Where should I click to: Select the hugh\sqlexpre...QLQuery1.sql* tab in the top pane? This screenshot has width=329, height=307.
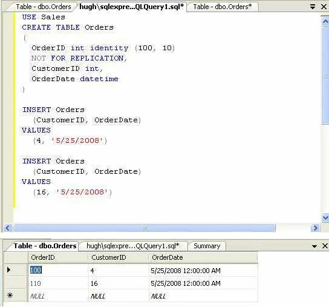click(x=131, y=7)
